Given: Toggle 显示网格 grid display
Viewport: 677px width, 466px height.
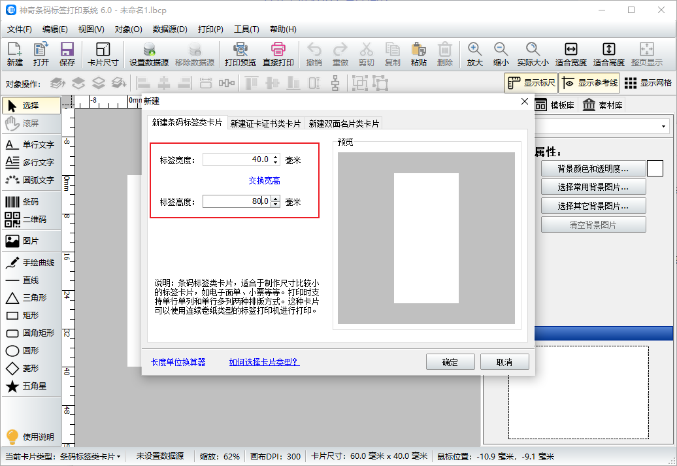Looking at the screenshot, I should click(648, 83).
